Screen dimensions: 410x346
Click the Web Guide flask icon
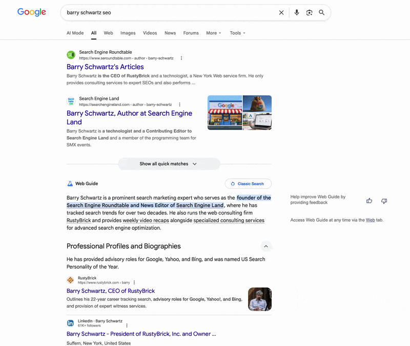click(x=70, y=184)
